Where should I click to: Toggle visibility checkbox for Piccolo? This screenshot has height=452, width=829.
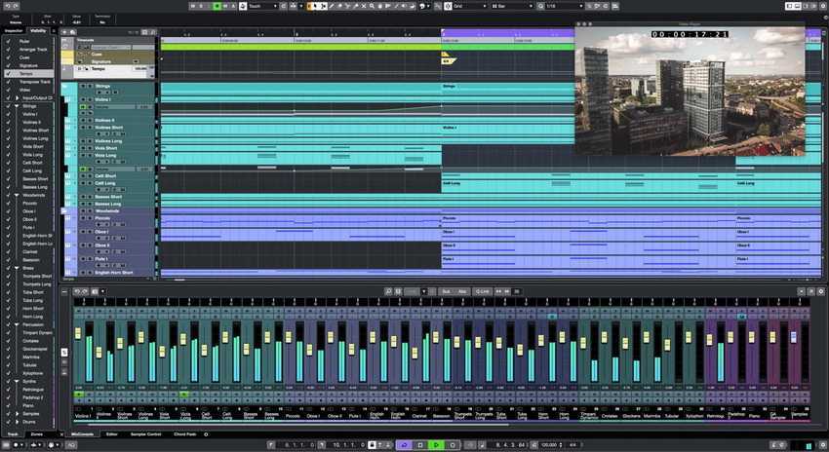click(x=7, y=204)
